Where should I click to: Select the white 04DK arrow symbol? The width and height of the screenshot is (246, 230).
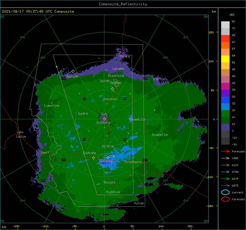point(225,158)
